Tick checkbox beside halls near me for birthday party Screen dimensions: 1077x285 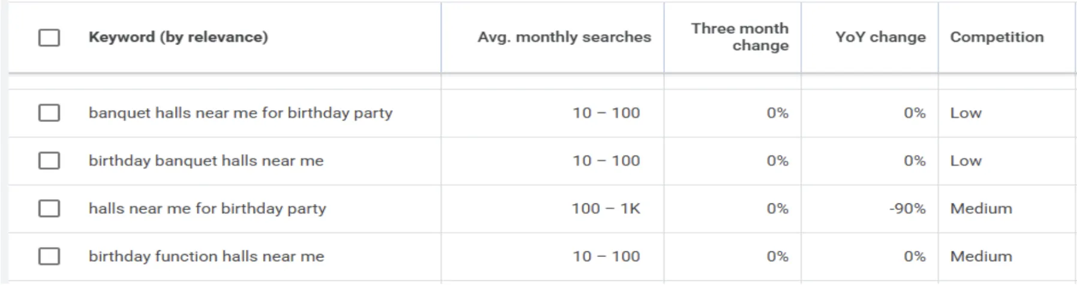point(49,209)
